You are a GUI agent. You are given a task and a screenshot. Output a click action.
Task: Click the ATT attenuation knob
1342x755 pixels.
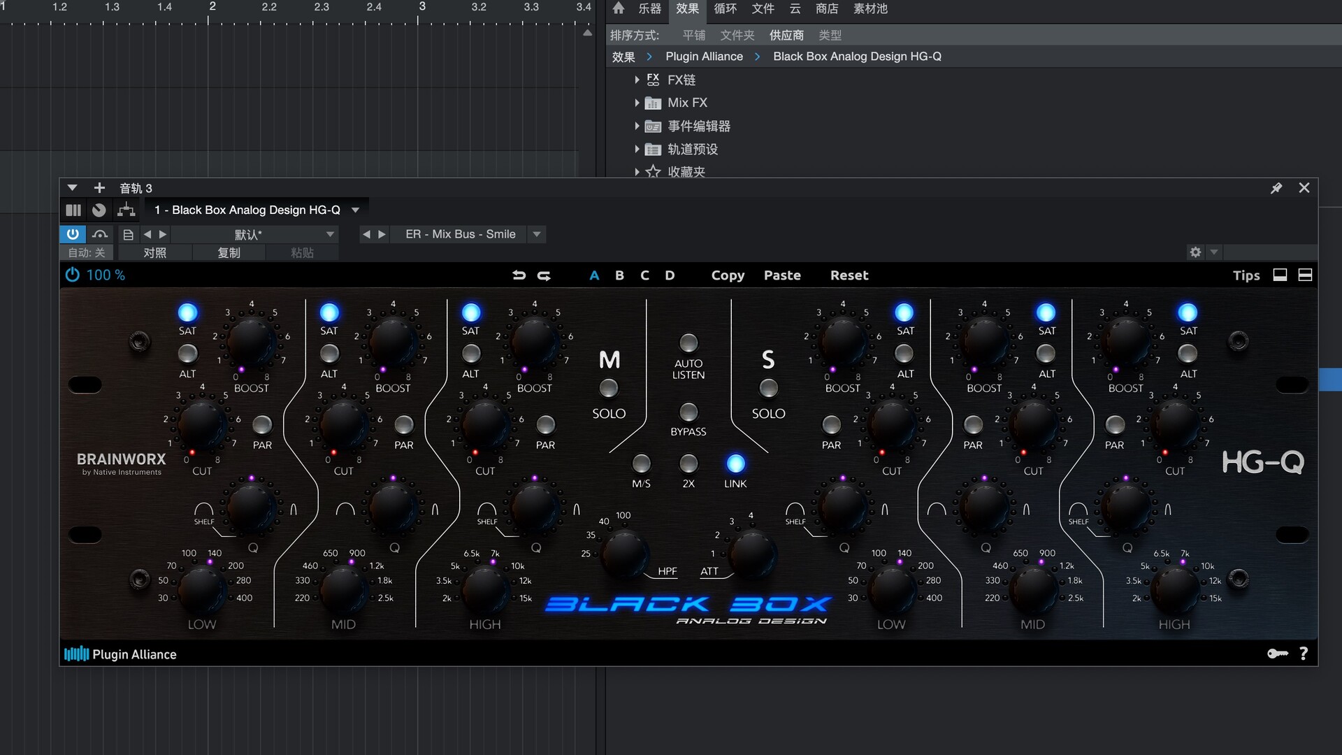tap(751, 554)
